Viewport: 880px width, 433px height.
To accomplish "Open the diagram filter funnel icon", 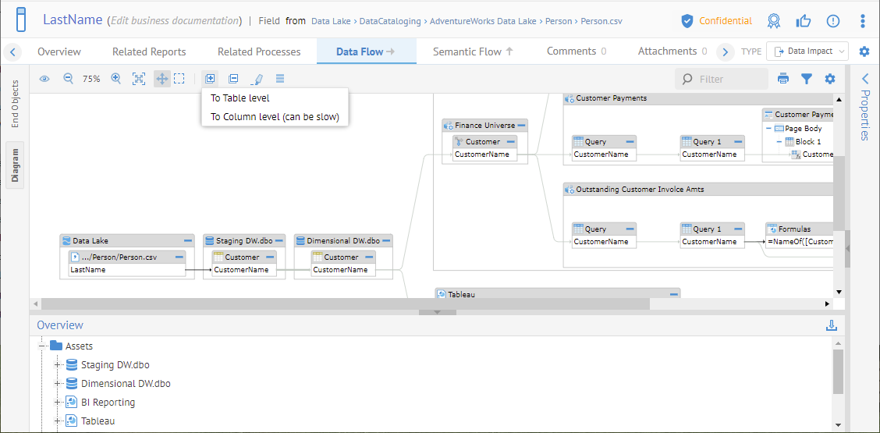I will (807, 79).
